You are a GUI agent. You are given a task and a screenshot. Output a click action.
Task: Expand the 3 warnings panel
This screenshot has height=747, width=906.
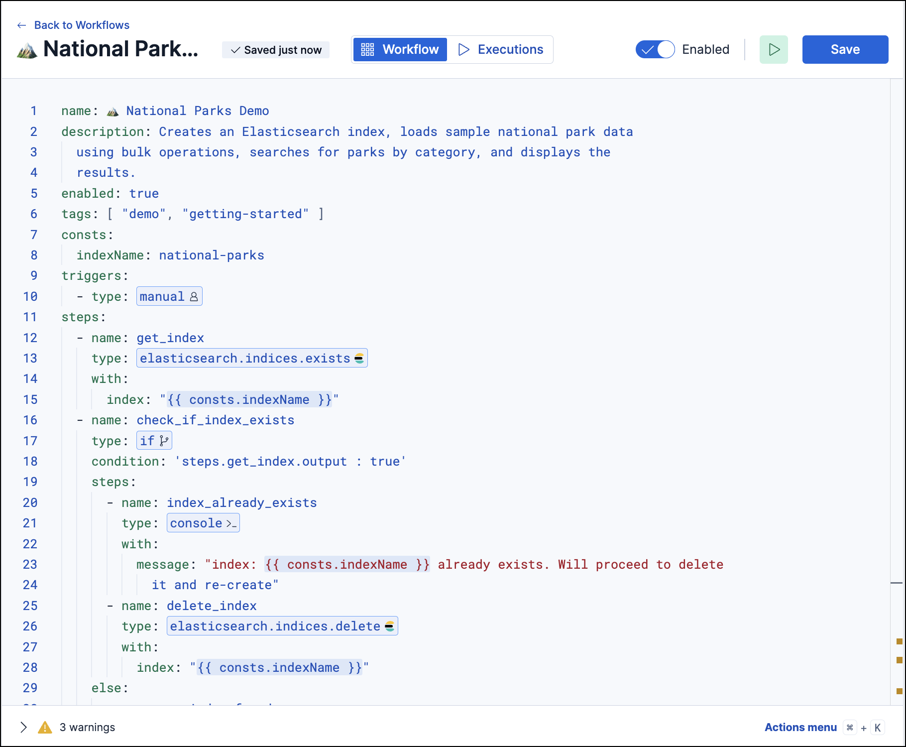point(23,727)
